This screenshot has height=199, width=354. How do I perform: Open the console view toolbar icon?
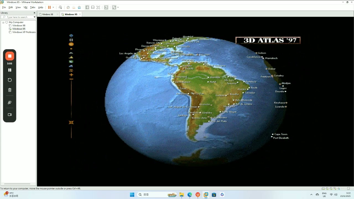click(106, 7)
